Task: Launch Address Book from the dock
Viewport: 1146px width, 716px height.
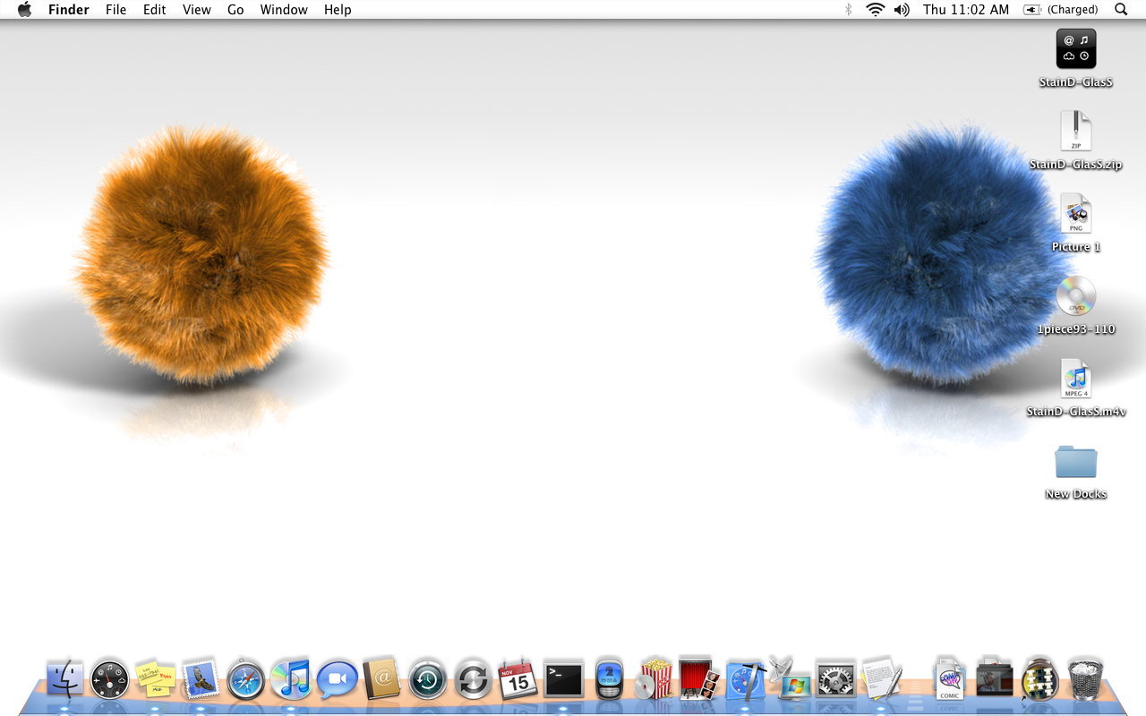Action: pos(382,680)
